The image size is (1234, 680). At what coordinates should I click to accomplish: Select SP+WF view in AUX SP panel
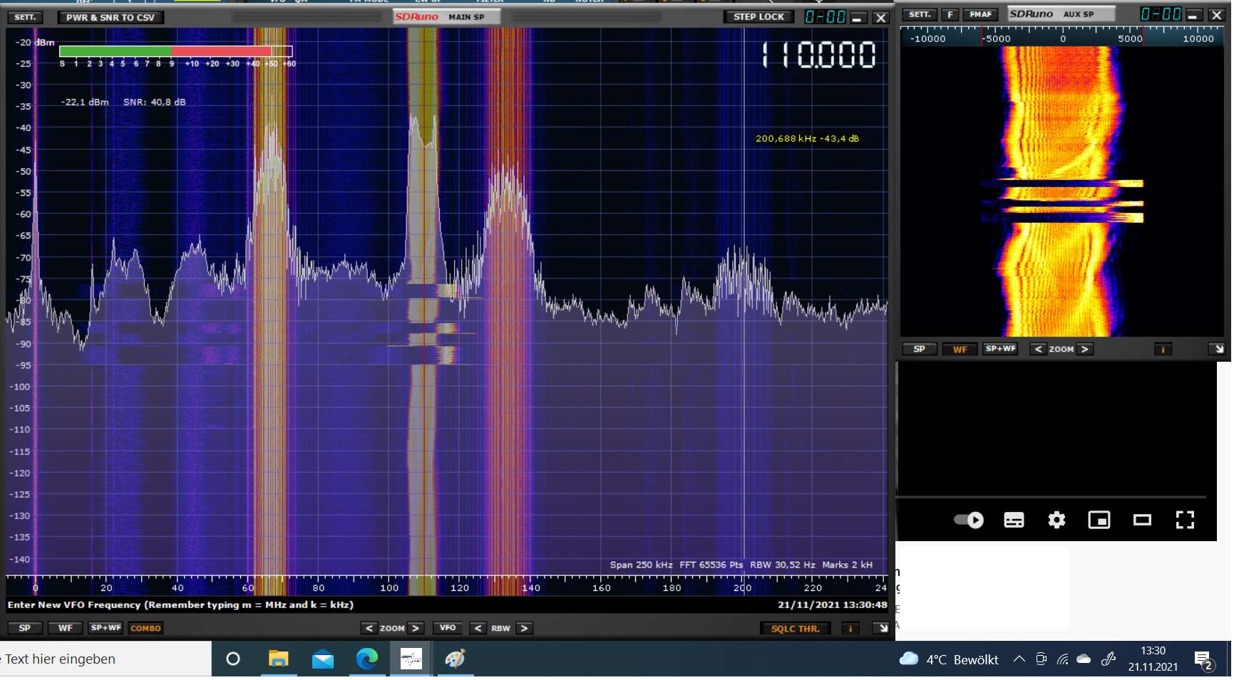tap(999, 349)
